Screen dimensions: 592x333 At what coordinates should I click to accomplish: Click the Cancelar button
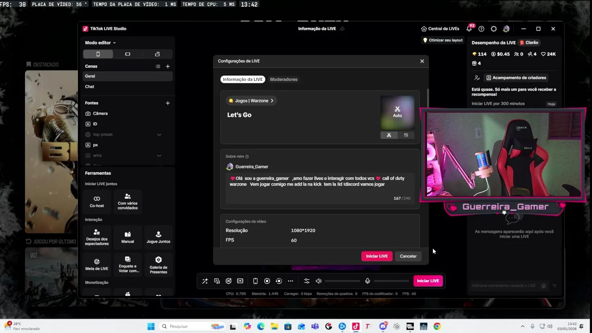[408, 256]
